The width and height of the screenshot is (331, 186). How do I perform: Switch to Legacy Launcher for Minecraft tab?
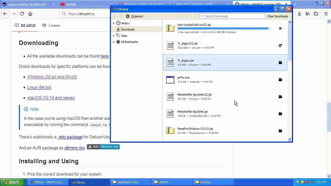[x=27, y=4]
